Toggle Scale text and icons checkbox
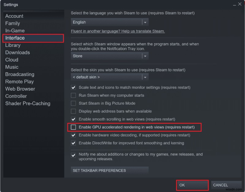The image size is (245, 192). coord(73,87)
